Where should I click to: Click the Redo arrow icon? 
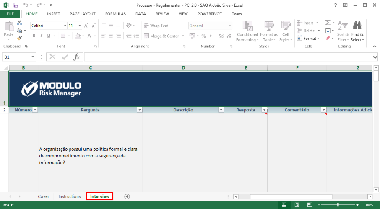point(39,5)
